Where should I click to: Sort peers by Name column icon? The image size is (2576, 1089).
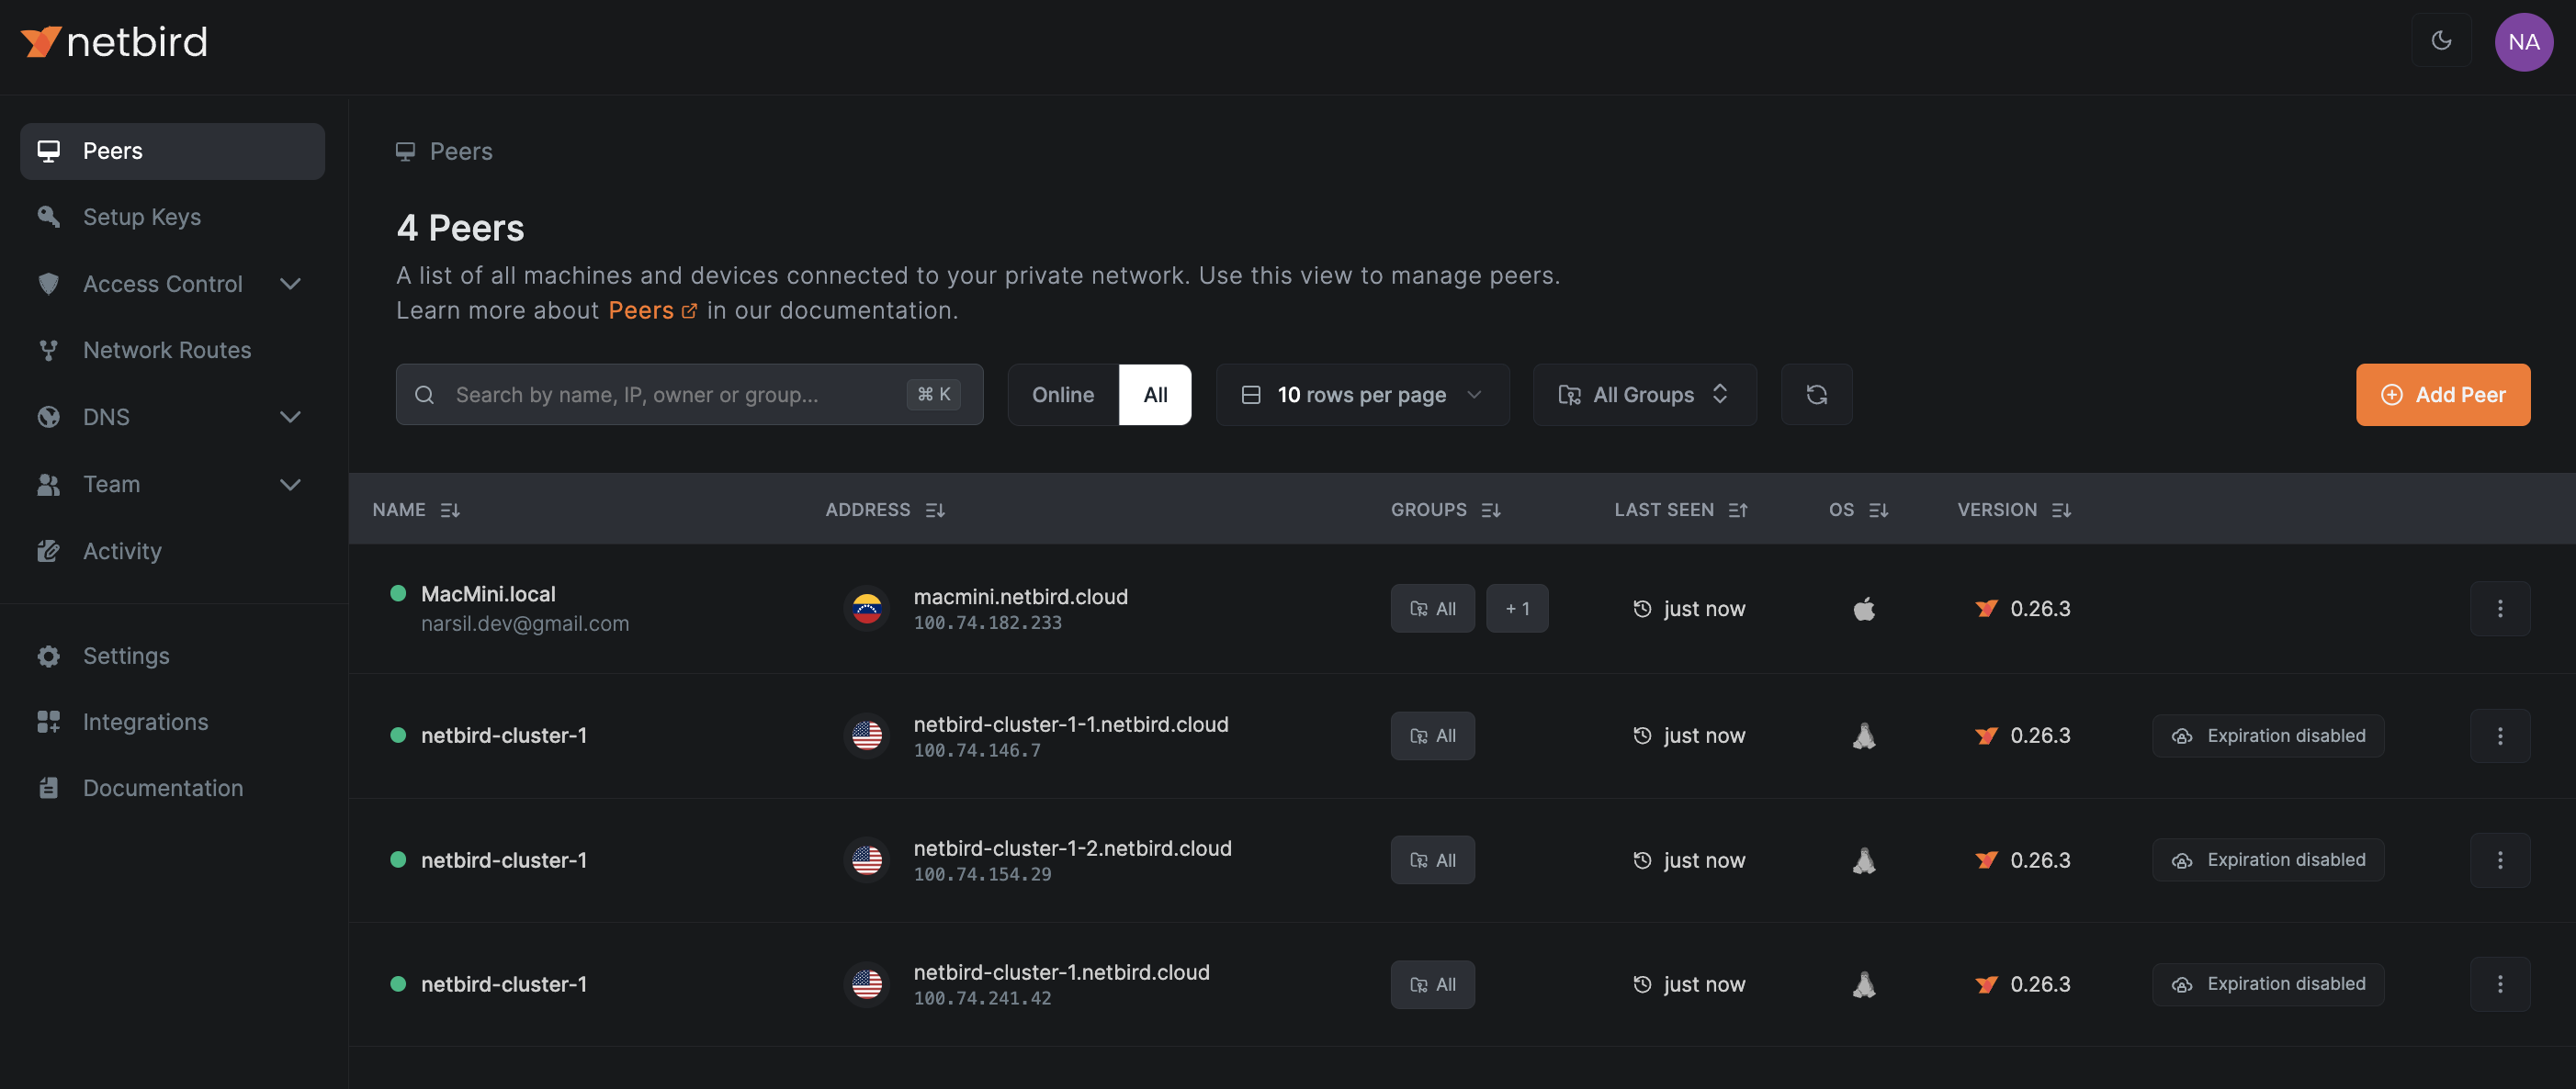coord(450,511)
